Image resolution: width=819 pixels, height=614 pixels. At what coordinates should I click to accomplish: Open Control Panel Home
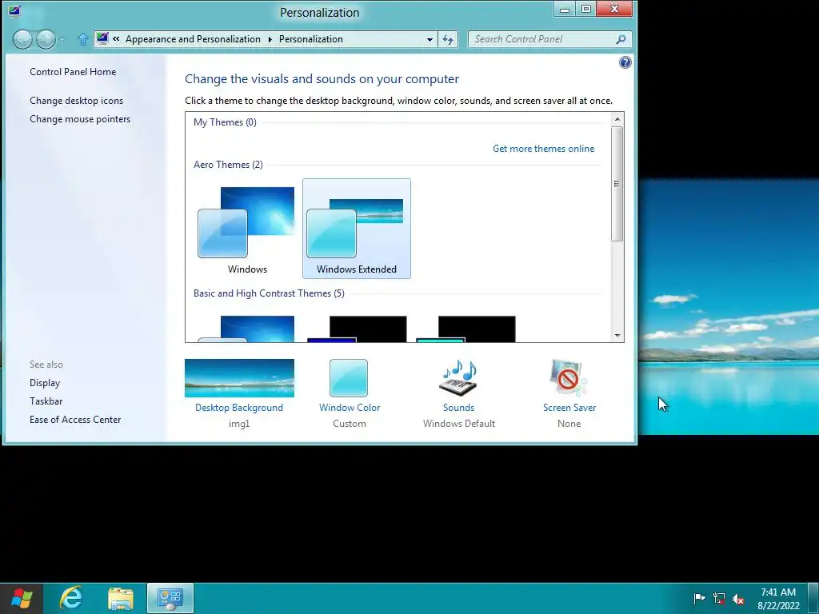[x=73, y=72]
